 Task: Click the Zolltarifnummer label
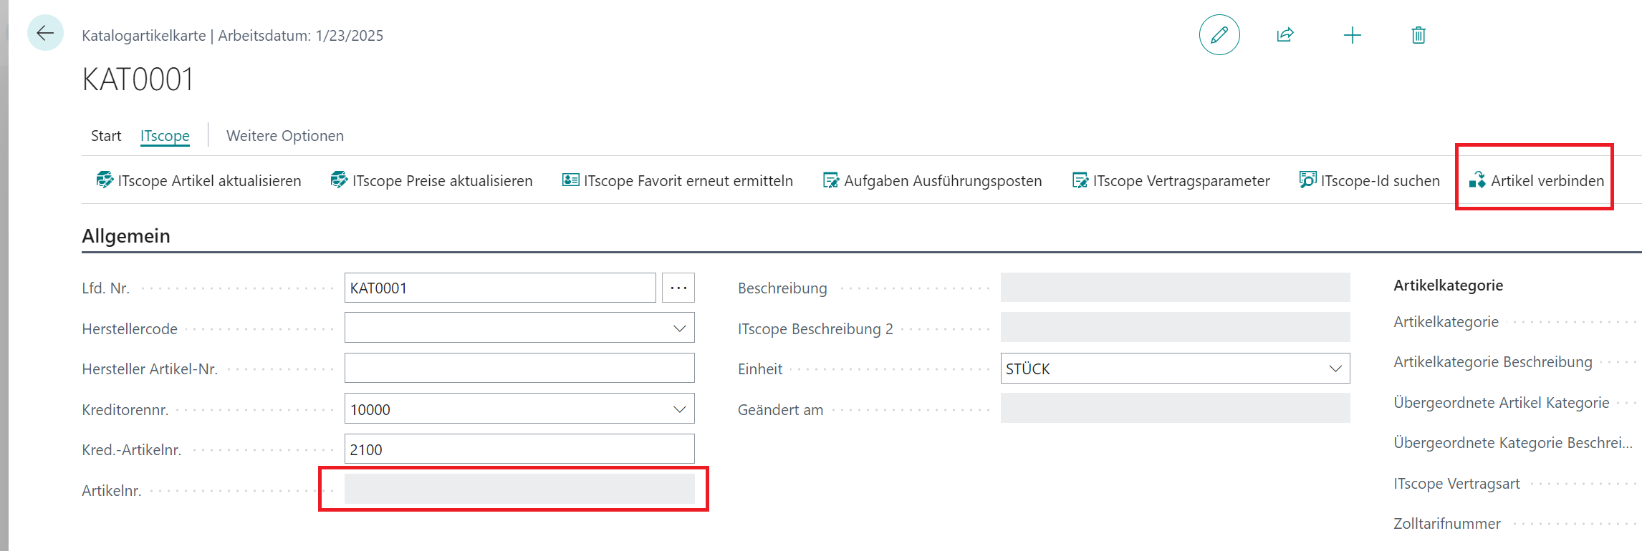(x=1447, y=524)
